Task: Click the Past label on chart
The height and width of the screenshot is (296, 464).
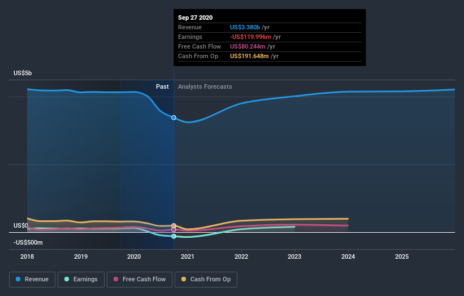Action: (162, 86)
